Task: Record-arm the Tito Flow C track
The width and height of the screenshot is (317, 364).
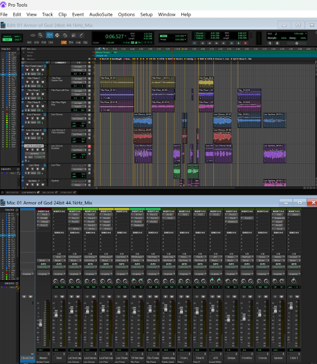Action: (27, 82)
